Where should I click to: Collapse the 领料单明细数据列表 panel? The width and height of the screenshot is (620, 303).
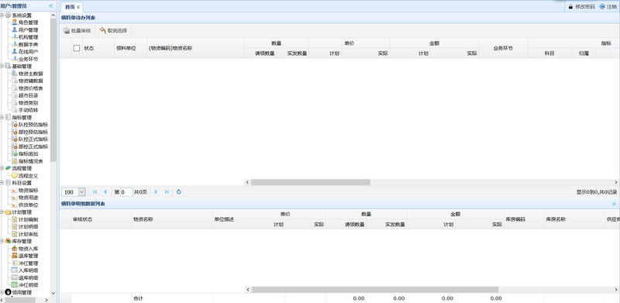tap(614, 203)
